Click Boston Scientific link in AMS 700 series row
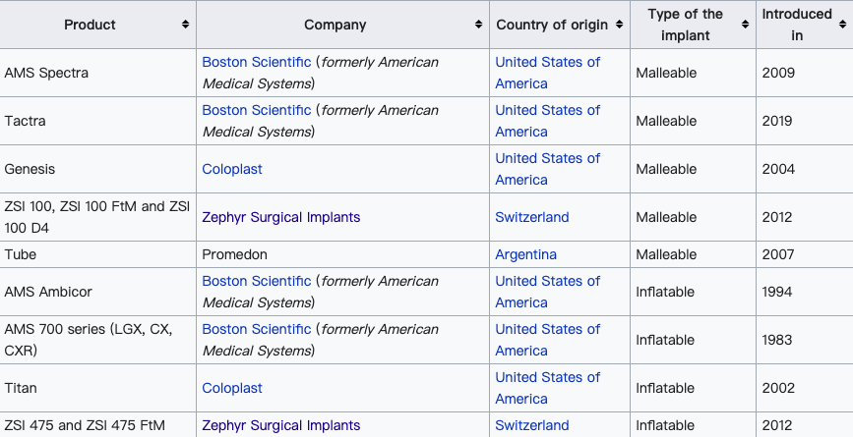This screenshot has width=853, height=437. click(256, 330)
